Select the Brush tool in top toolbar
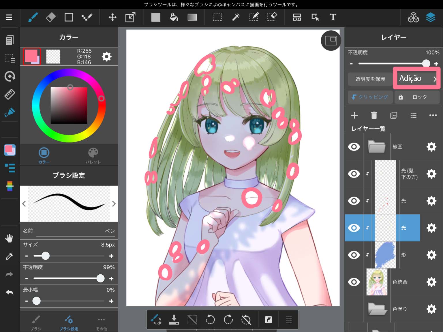Screen dimensions: 443x332 (33, 17)
